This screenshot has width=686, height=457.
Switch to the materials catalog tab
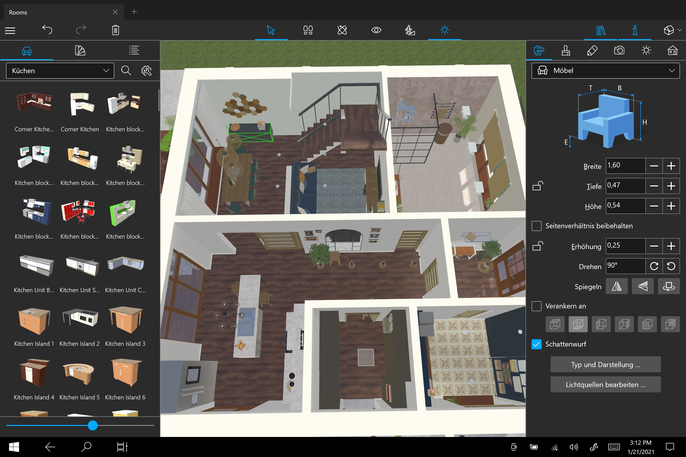pyautogui.click(x=80, y=50)
